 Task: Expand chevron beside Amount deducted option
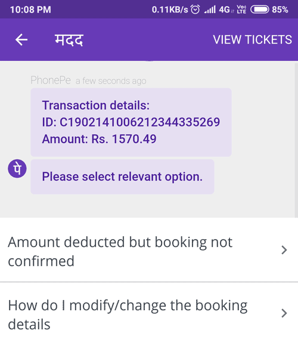284,250
